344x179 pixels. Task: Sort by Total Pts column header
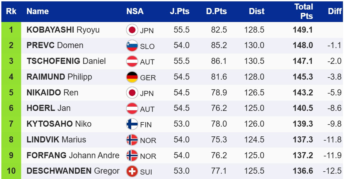point(304,11)
